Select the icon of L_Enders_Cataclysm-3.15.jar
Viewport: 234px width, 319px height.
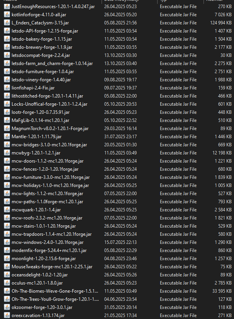click(7, 23)
